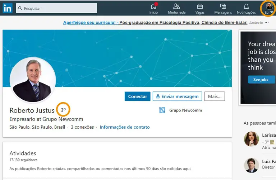
Task: Click Larissa's name in the sidebar
Action: point(269,135)
